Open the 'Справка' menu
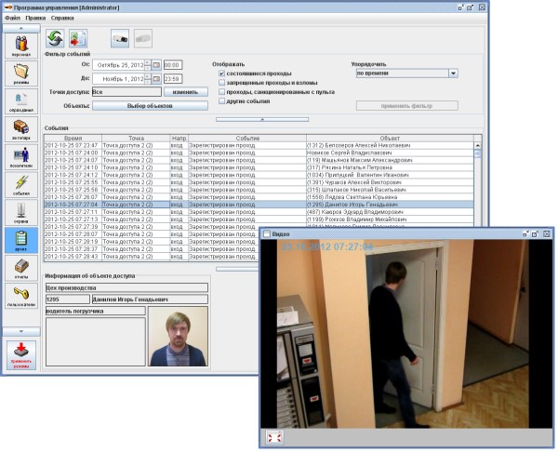The image size is (558, 452). tap(62, 18)
